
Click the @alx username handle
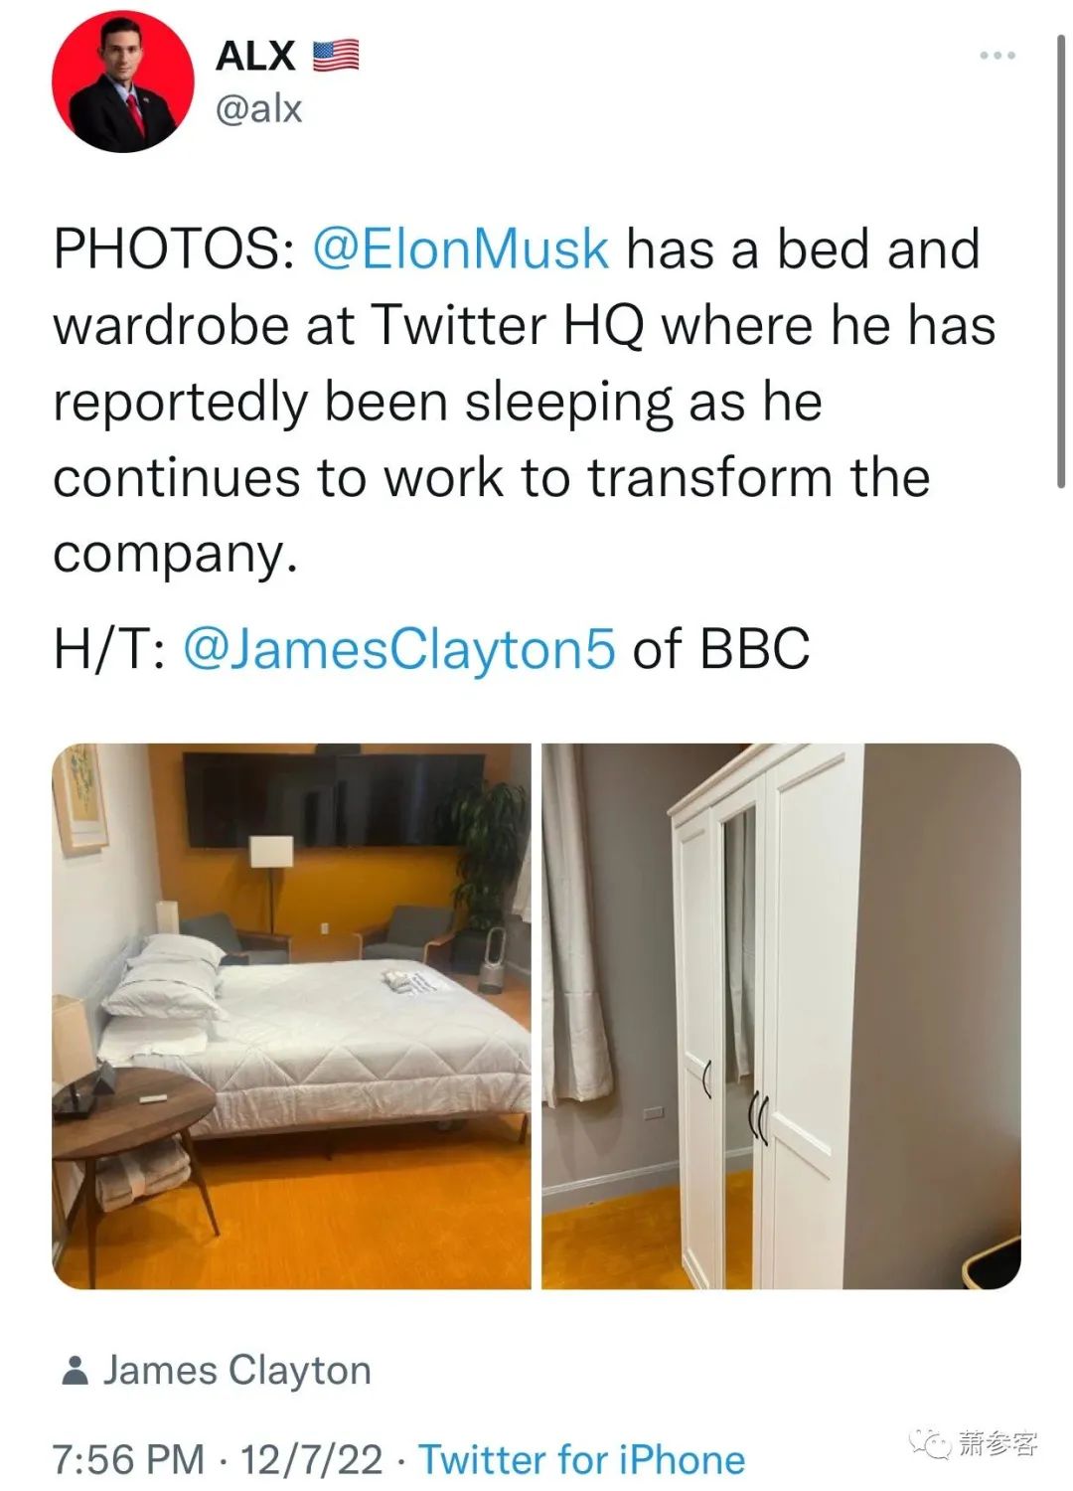coord(258,107)
